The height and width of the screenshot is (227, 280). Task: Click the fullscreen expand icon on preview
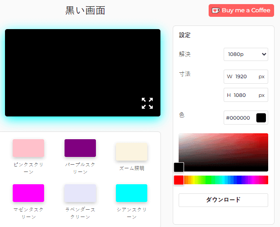click(147, 103)
